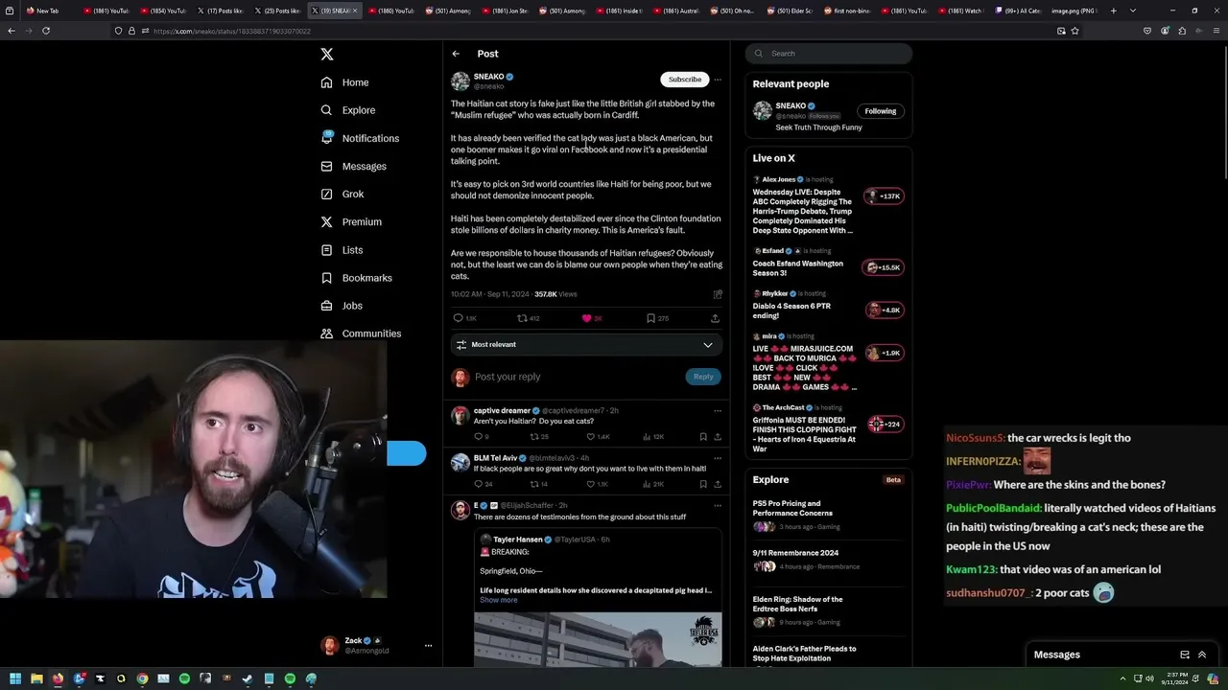Image resolution: width=1228 pixels, height=690 pixels.
Task: Open the list all tabs dropdown
Action: click(x=1133, y=11)
